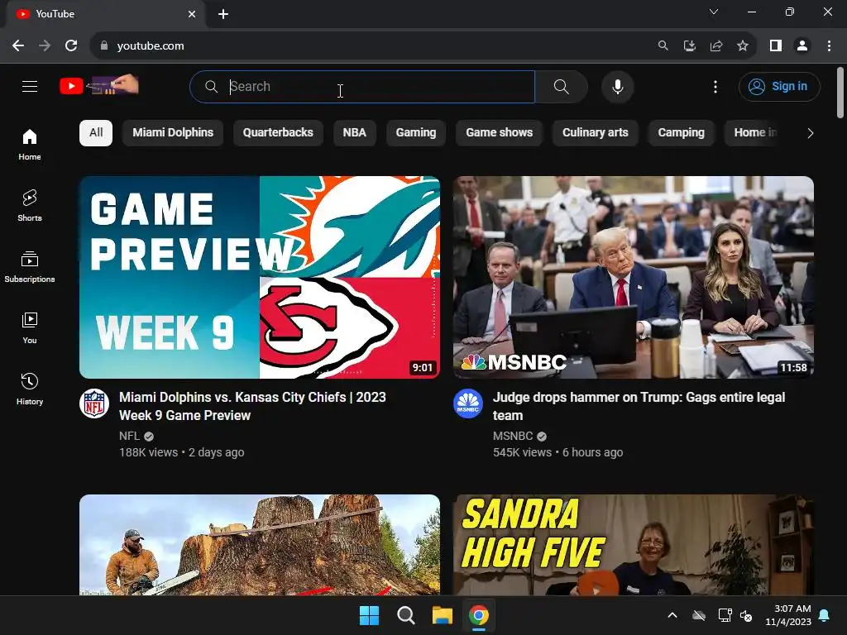Open the 3:07 AM clock and date
Image resolution: width=847 pixels, height=635 pixels.
coord(788,615)
